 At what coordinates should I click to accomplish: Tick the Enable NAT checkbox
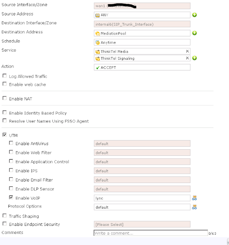(5, 98)
